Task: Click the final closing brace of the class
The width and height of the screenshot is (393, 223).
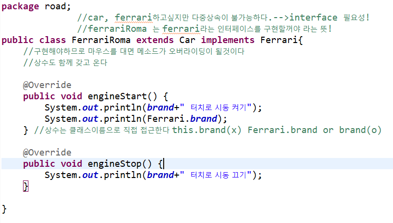Action: click(4, 209)
